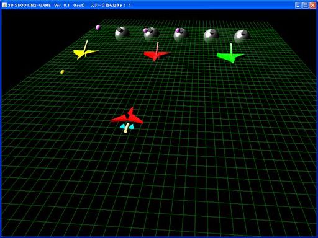
Task: Click the small yellow bullet ball
Action: pos(62,72)
